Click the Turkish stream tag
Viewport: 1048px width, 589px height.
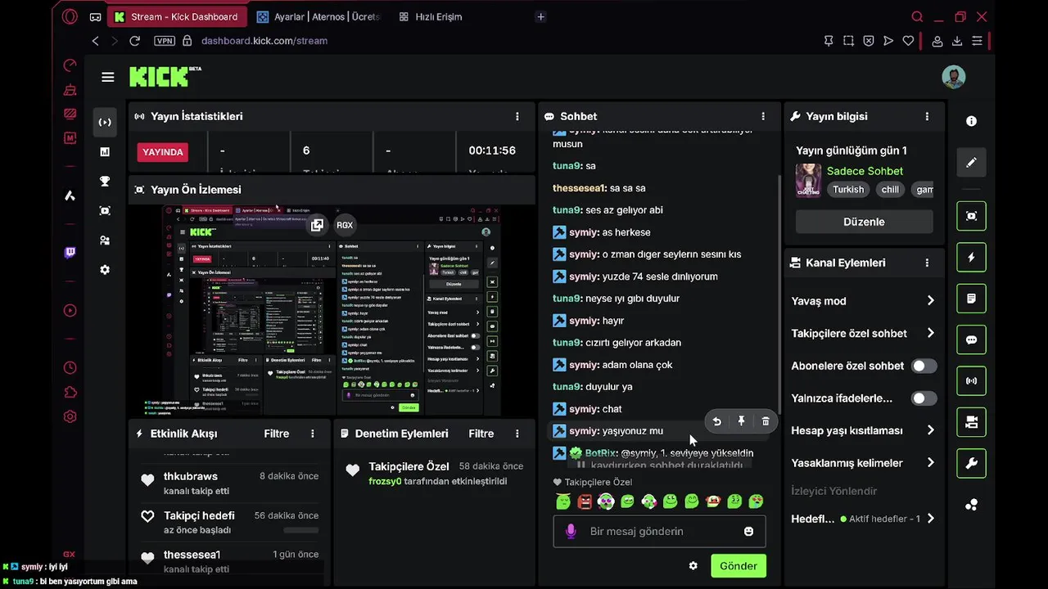(848, 190)
